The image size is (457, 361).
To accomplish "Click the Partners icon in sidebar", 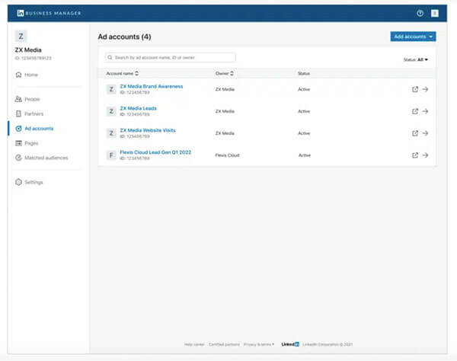I will [18, 113].
